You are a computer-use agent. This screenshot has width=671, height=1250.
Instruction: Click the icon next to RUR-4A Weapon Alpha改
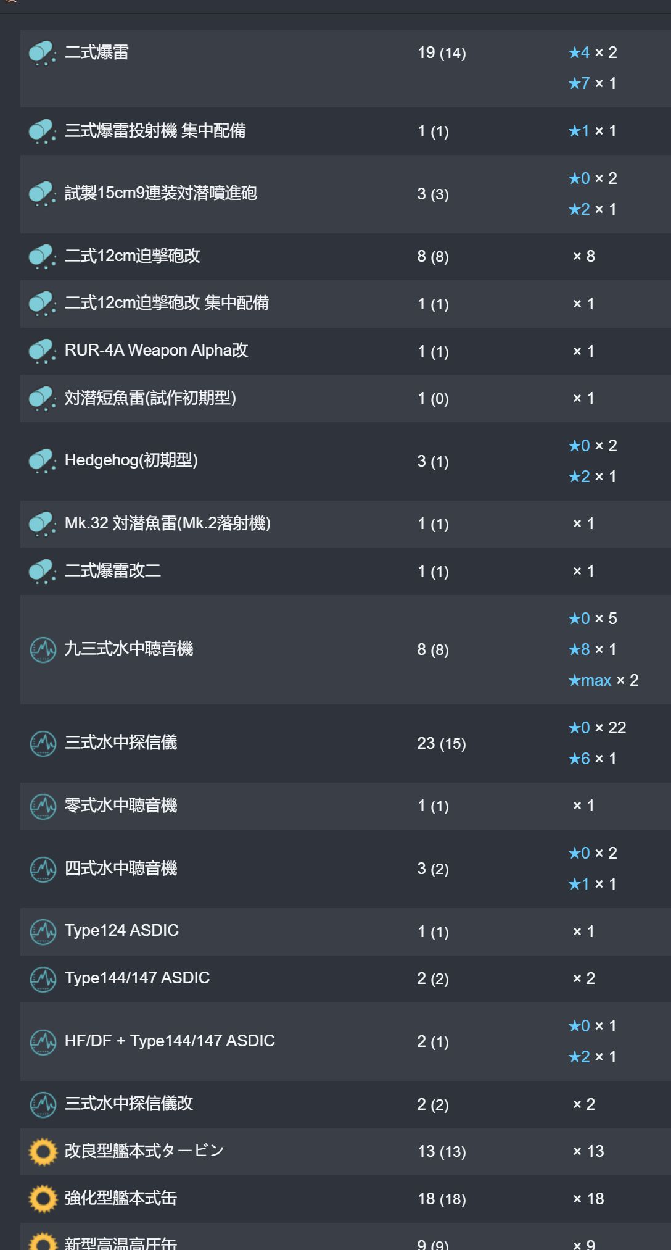tap(42, 351)
